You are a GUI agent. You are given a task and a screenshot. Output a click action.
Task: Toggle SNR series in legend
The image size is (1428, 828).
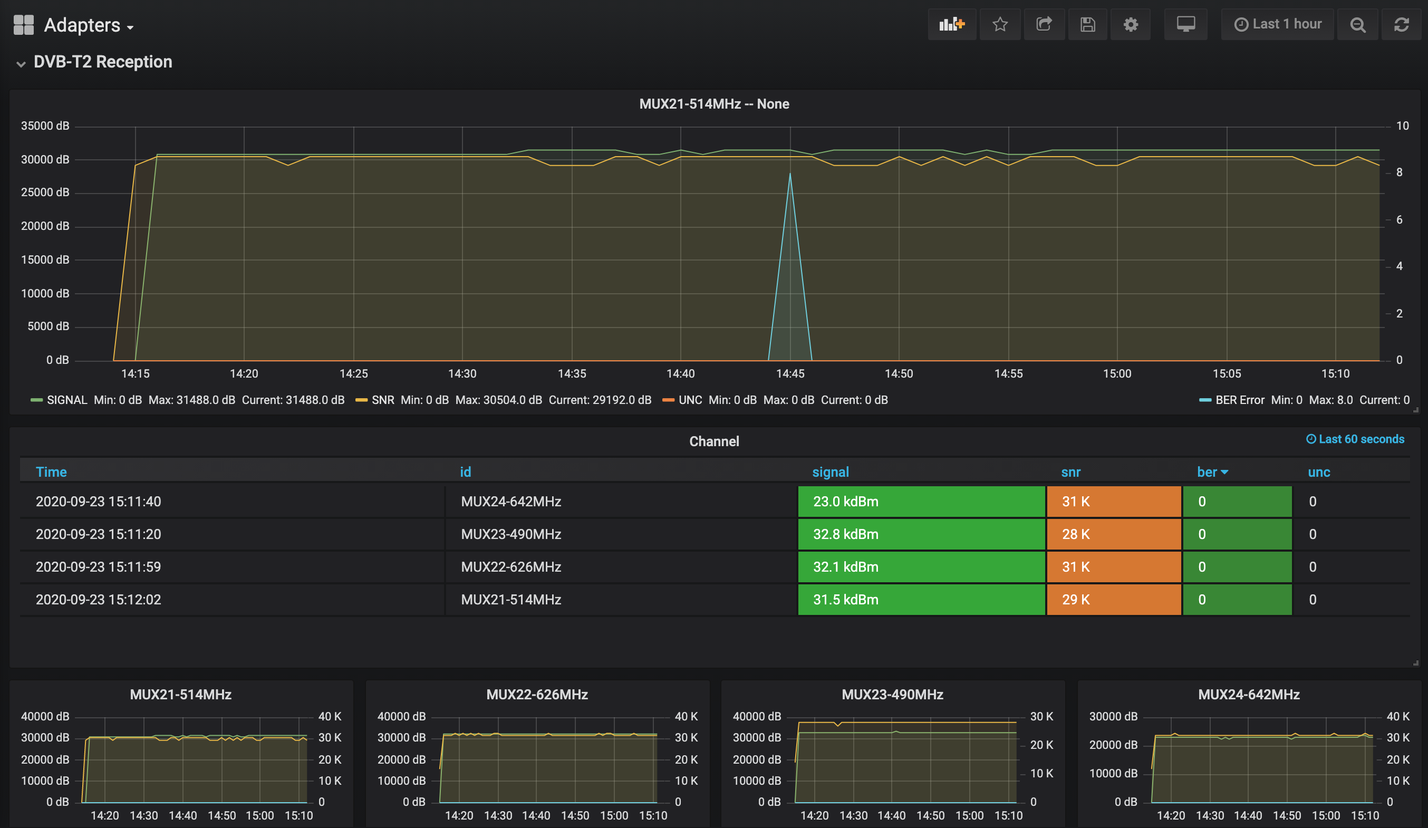coord(382,400)
